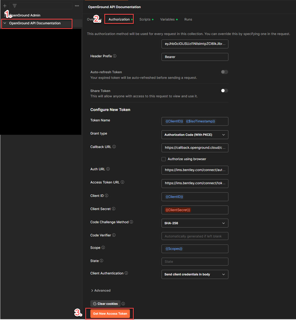This screenshot has height=320, width=296.
Task: Click the Header Prefix Bearer field
Action: (195, 57)
